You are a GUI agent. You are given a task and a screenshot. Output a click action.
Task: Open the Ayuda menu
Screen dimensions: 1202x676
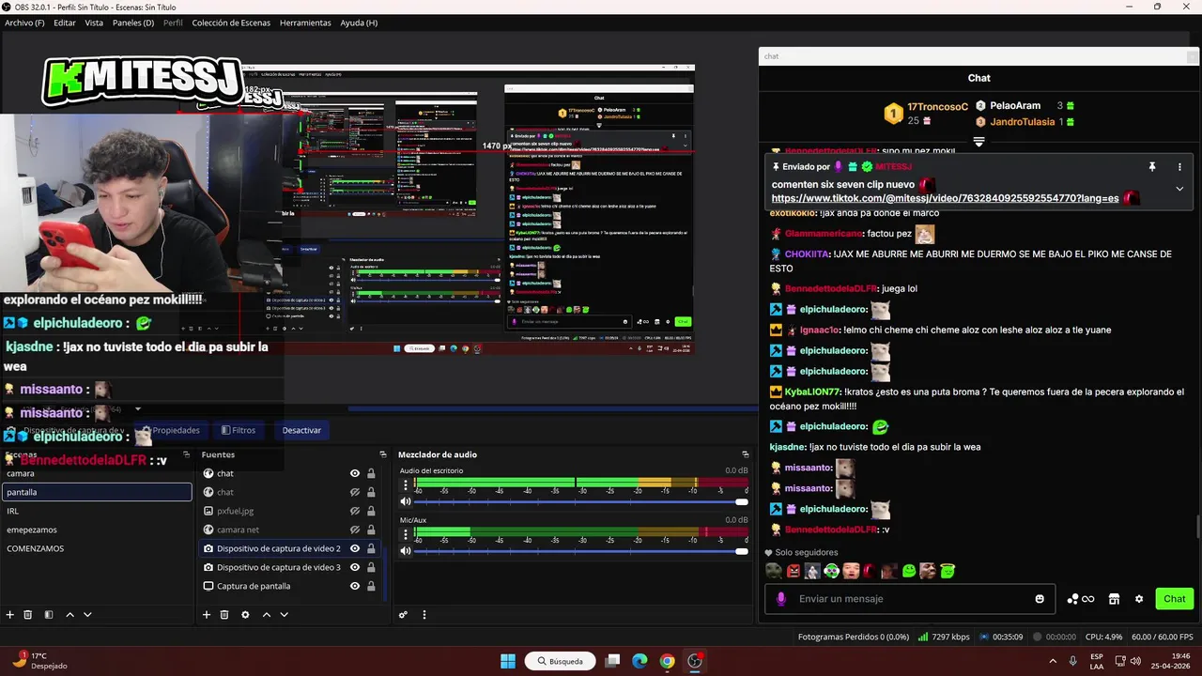(359, 23)
